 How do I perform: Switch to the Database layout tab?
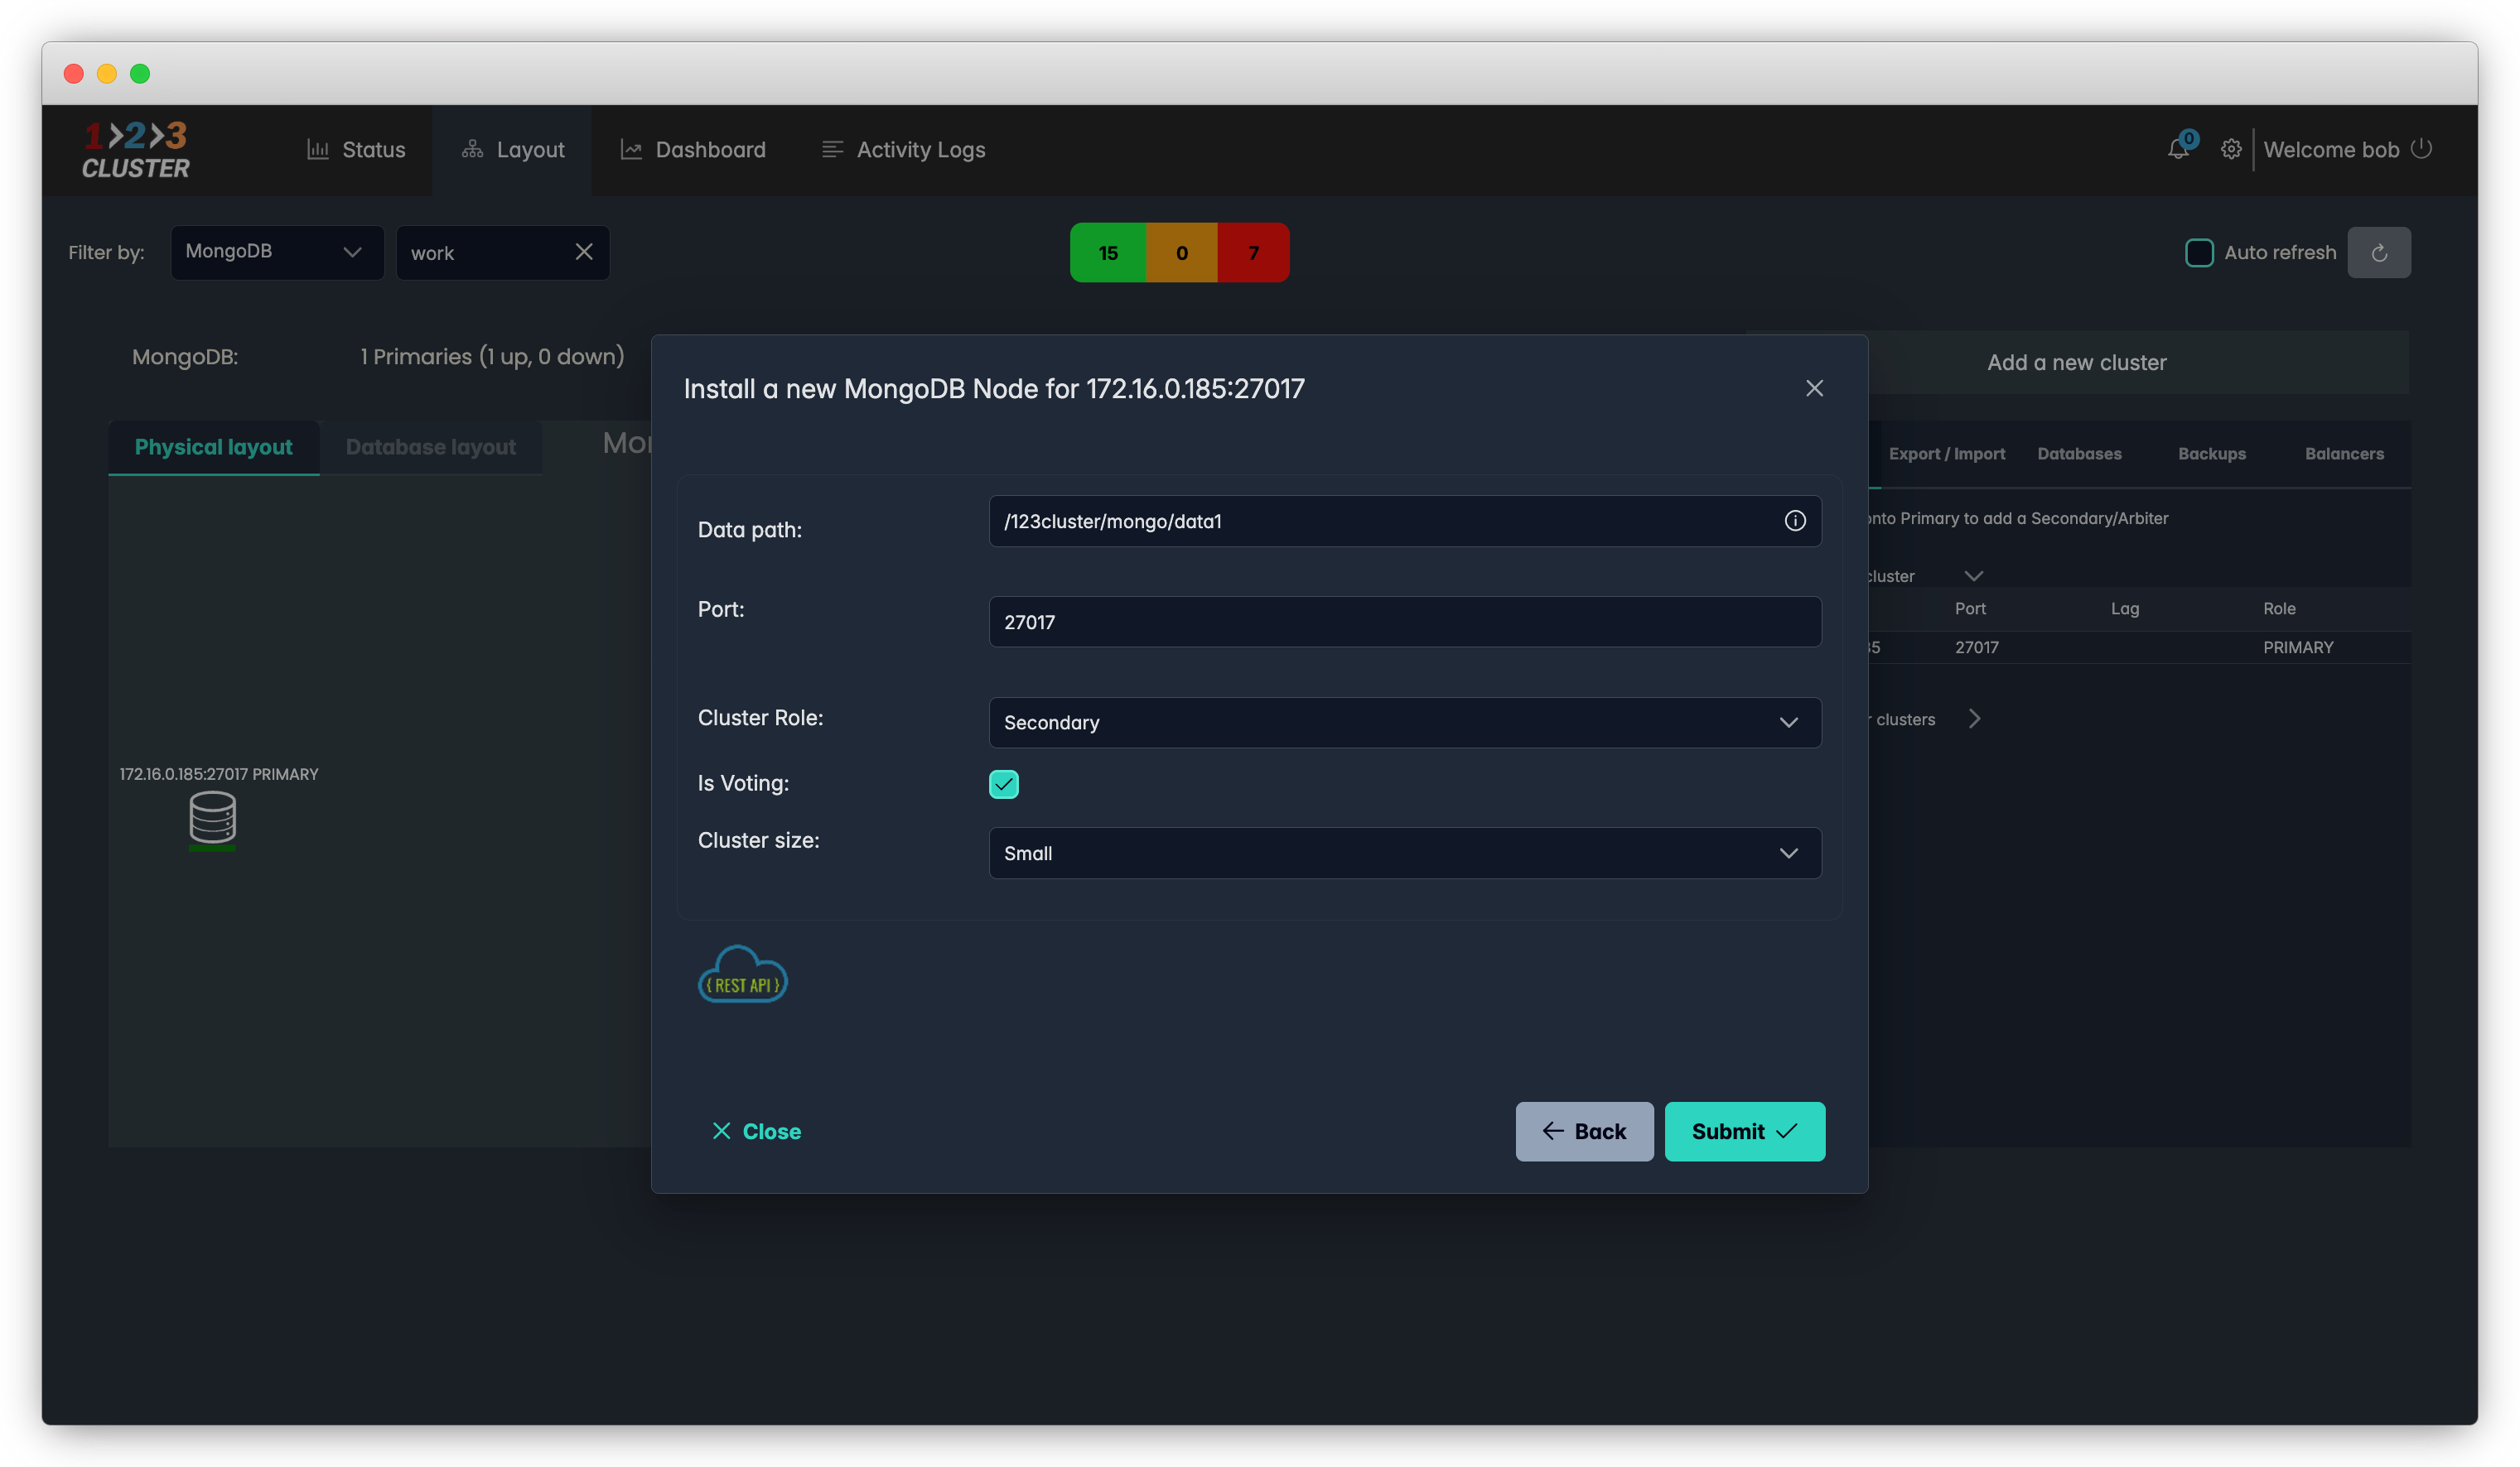(430, 447)
